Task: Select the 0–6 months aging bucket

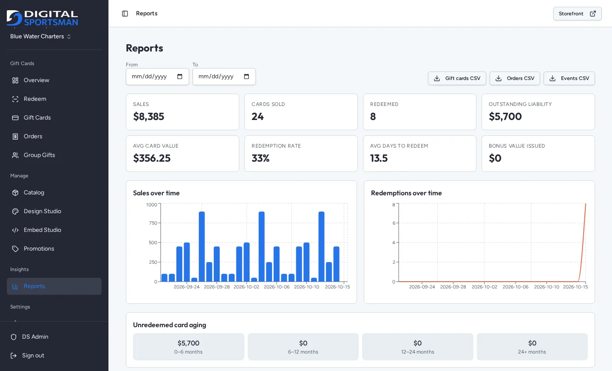Action: click(189, 347)
